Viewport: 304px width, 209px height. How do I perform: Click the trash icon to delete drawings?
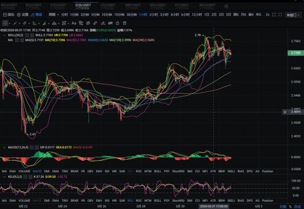[x=125, y=23]
